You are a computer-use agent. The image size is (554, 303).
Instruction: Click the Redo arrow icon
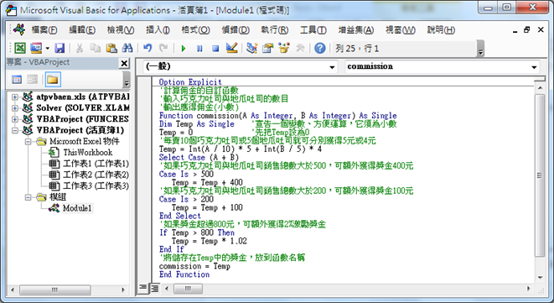163,48
